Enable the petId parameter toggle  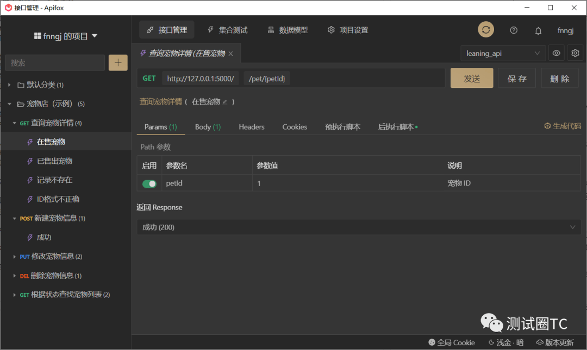coord(149,184)
